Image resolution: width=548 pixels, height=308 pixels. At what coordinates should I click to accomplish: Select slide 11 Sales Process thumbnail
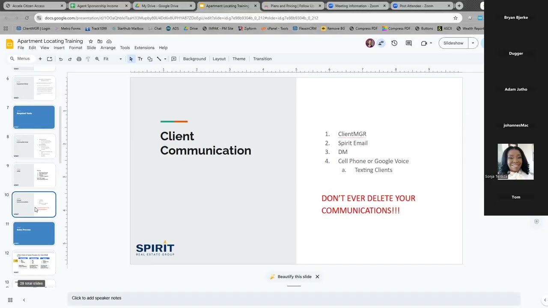(34, 234)
